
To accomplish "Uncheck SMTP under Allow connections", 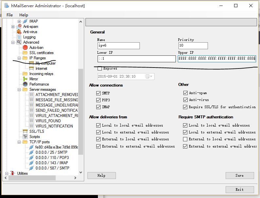I will click(x=98, y=93).
